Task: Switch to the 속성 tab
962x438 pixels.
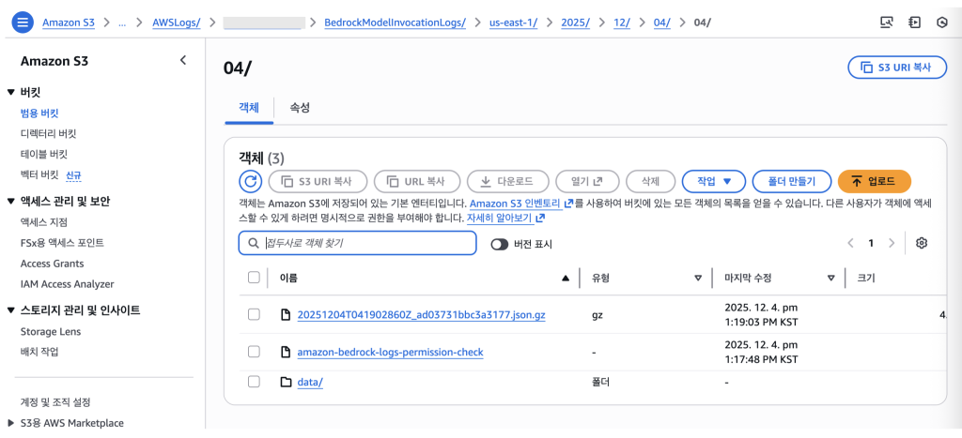Action: [x=300, y=108]
